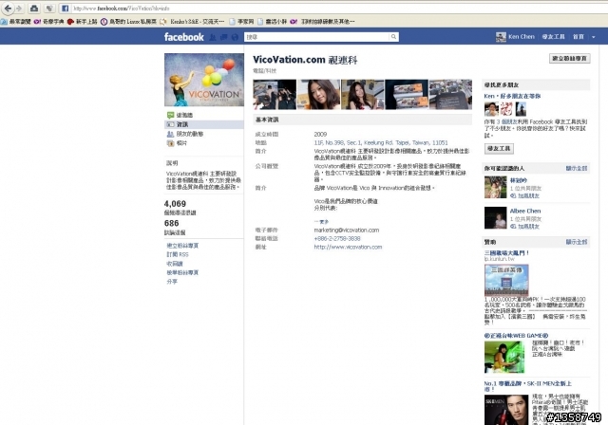
Task: Click 尋友工具 in the top navigation
Action: (x=553, y=37)
